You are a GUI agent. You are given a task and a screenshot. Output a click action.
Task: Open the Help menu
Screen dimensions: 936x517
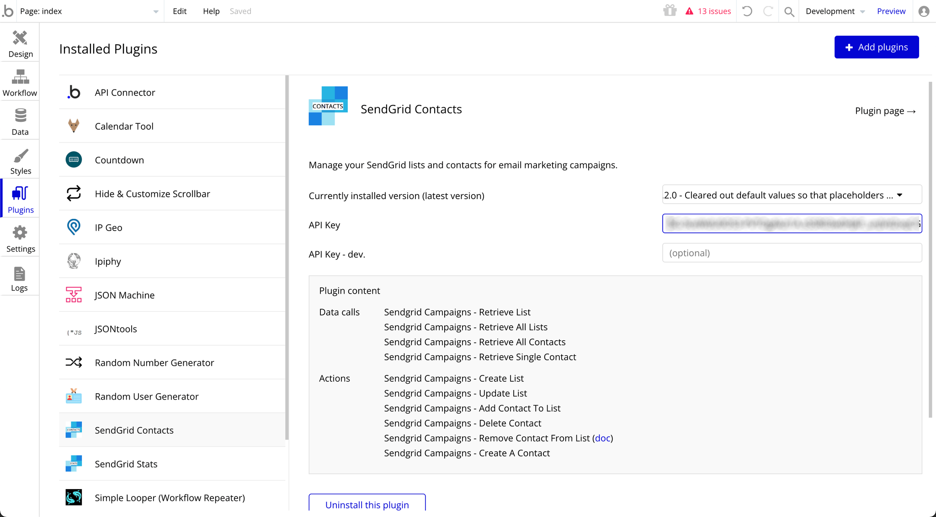coord(211,11)
